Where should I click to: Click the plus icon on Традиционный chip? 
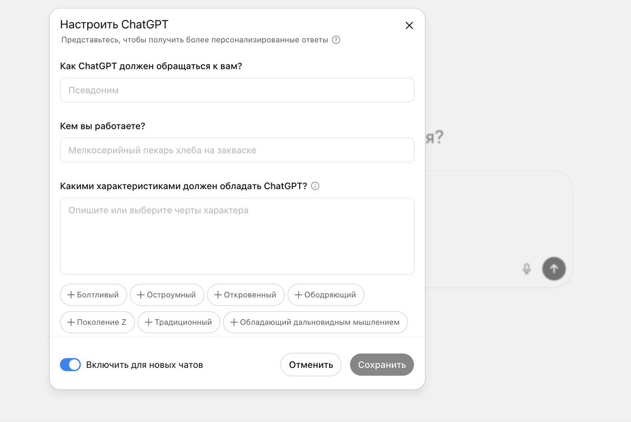tap(149, 322)
